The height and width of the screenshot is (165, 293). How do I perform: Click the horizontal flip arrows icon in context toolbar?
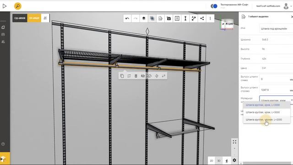pyautogui.click(x=163, y=76)
